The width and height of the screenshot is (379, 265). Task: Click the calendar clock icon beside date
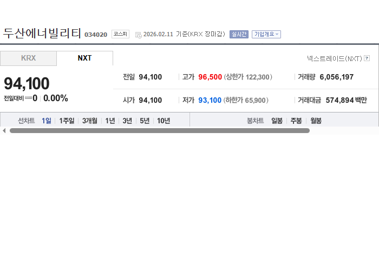point(139,35)
